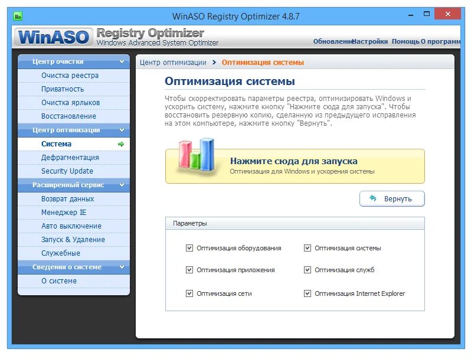Click Нажмите сюда для запуска banner
Screen dimensions: 471x359
(295, 166)
